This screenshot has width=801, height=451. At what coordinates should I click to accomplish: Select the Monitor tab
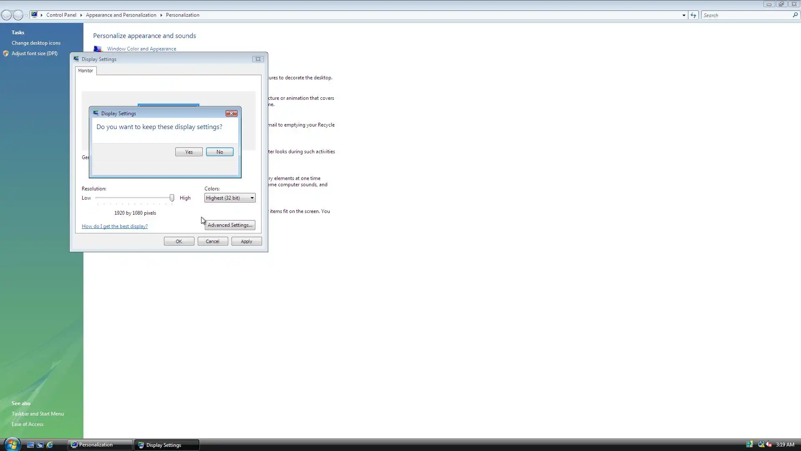coord(86,71)
